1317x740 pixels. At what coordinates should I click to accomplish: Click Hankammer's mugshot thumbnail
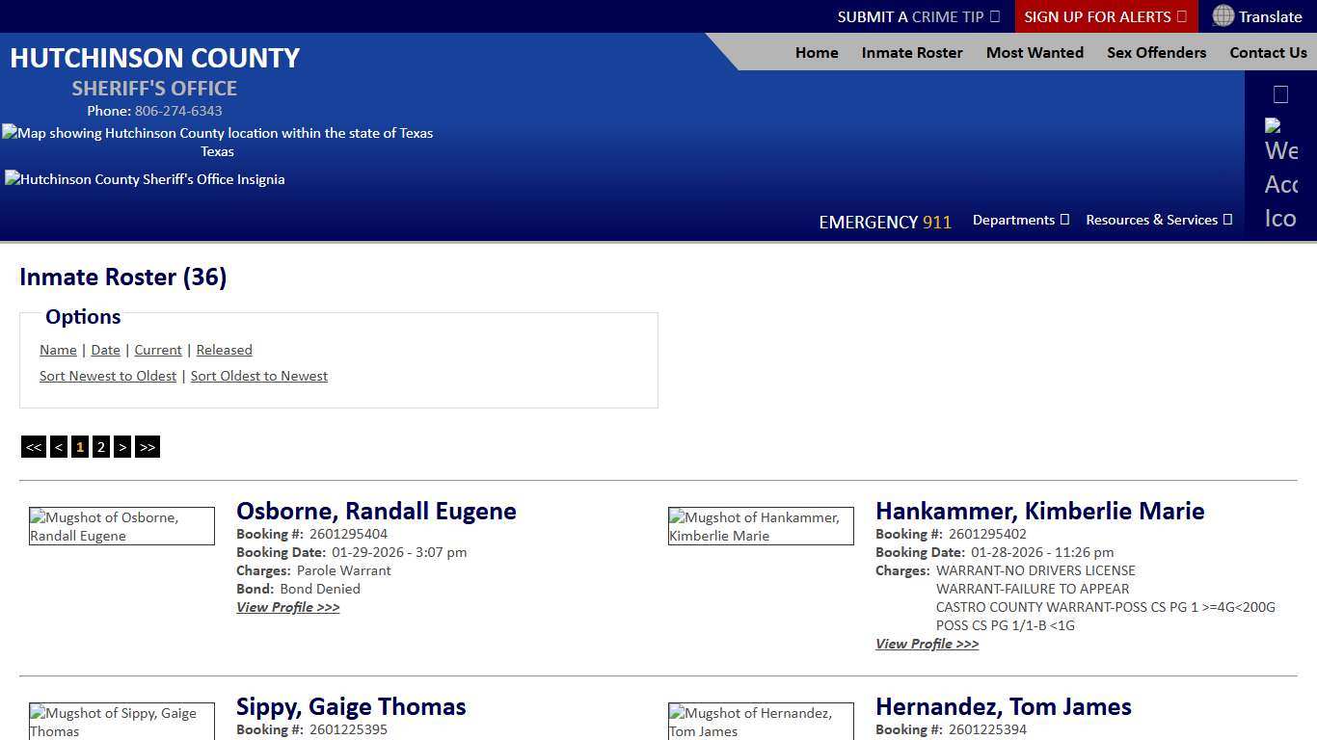[761, 525]
